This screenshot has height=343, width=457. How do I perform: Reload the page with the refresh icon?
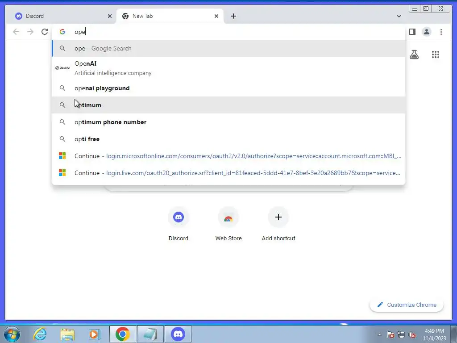coord(45,32)
